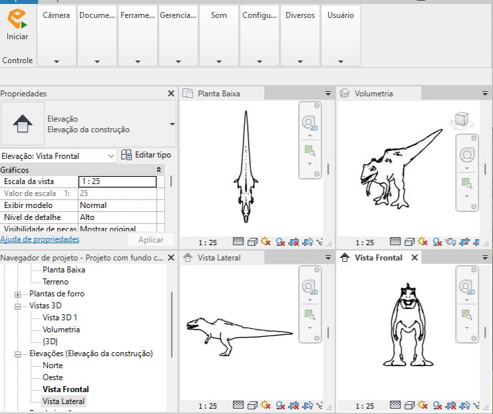Click crop view icon in Vista Frontal bar
Screen dimensions: 493x414
451,405
